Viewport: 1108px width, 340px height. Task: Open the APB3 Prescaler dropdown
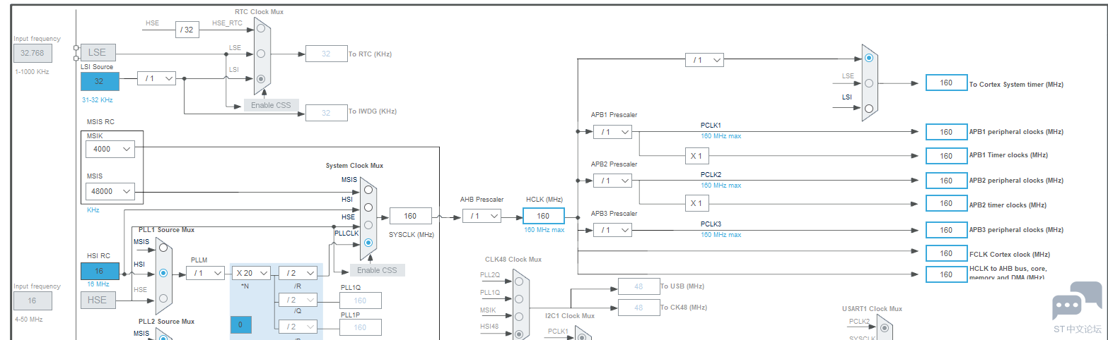click(612, 230)
